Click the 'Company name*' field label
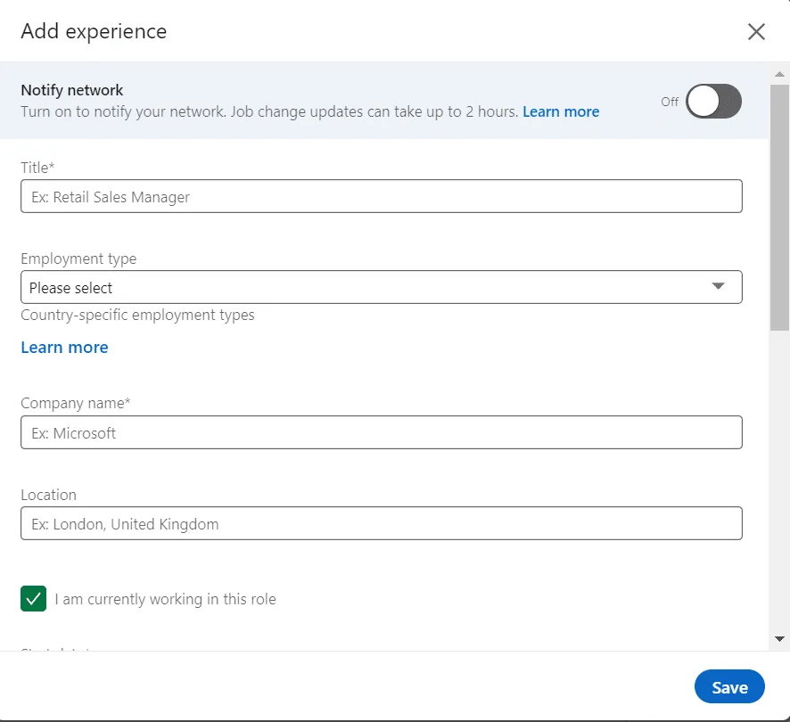 (76, 404)
